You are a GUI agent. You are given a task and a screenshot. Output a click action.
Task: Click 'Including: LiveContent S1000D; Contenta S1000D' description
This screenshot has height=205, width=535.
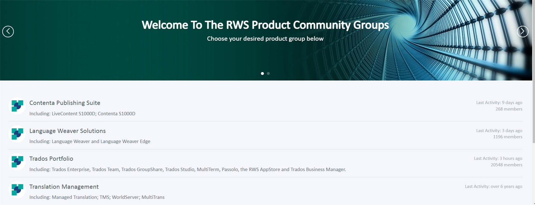82,114
